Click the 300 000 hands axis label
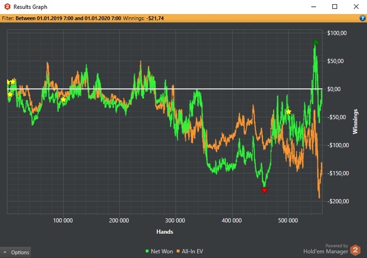 [x=175, y=220]
